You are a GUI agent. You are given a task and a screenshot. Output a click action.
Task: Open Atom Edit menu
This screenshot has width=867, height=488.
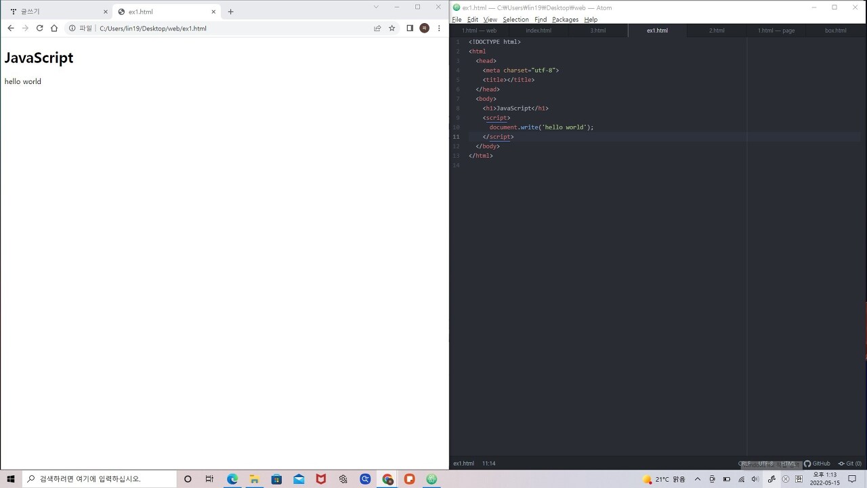coord(472,20)
